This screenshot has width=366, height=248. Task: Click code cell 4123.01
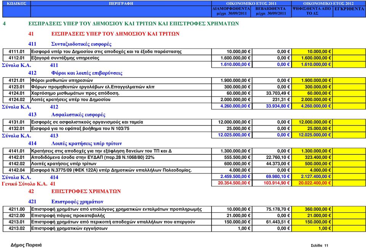(x=16, y=87)
